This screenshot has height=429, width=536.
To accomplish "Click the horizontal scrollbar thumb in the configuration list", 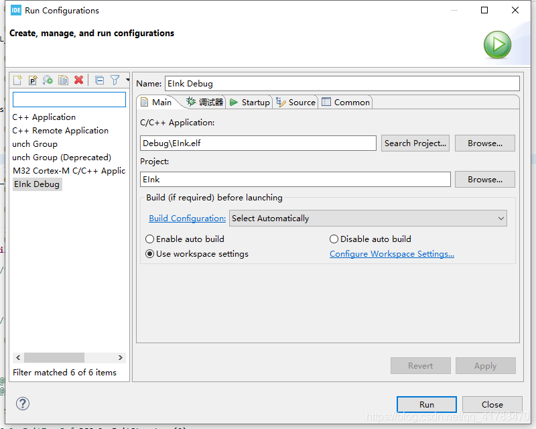I will click(54, 357).
